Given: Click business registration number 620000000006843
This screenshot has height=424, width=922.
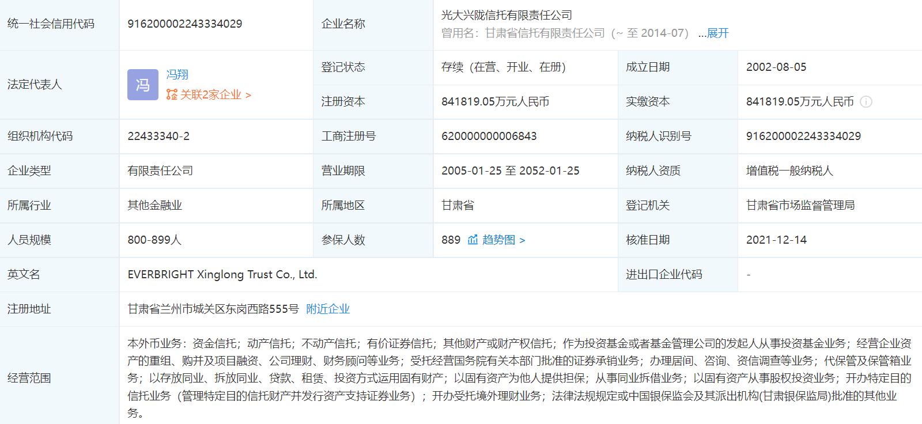Looking at the screenshot, I should tap(489, 136).
